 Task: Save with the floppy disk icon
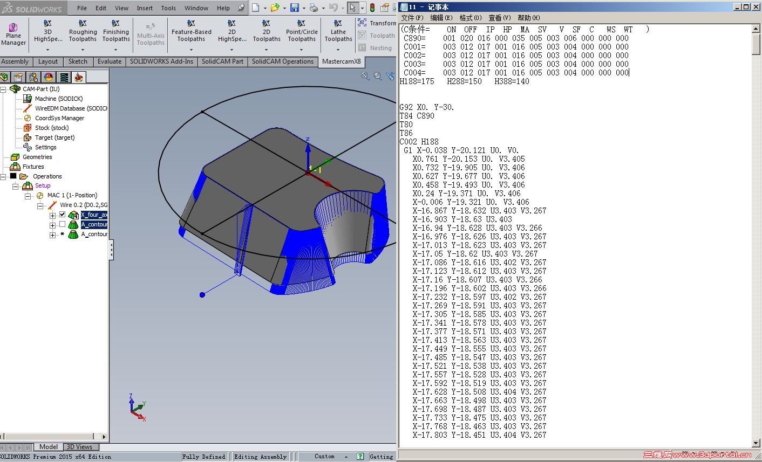pyautogui.click(x=295, y=8)
